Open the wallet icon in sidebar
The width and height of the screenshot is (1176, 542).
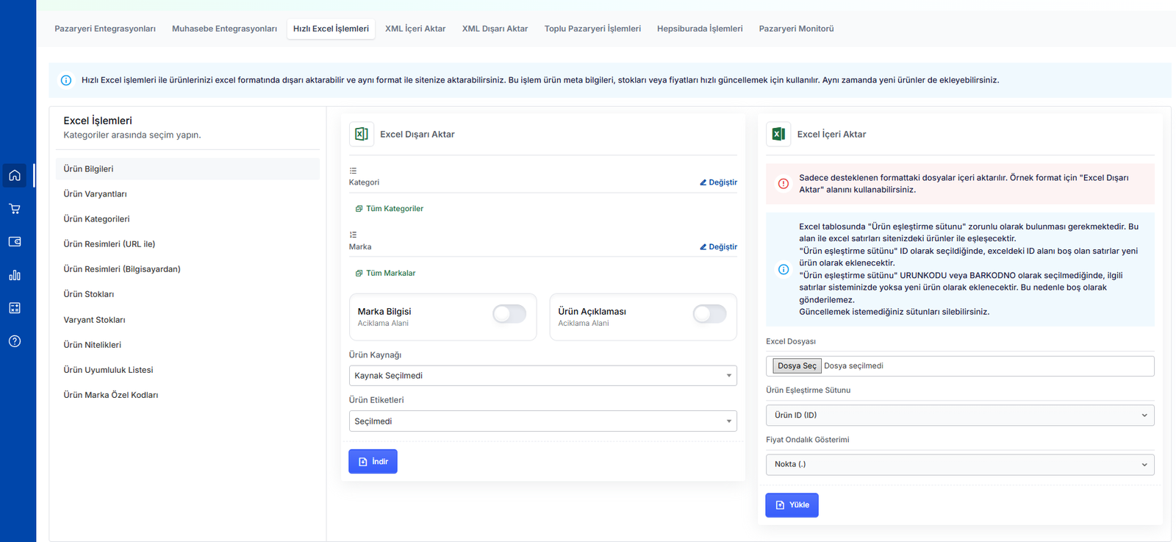pos(15,242)
